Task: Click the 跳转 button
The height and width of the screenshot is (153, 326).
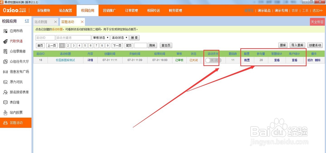Action: click(152, 45)
